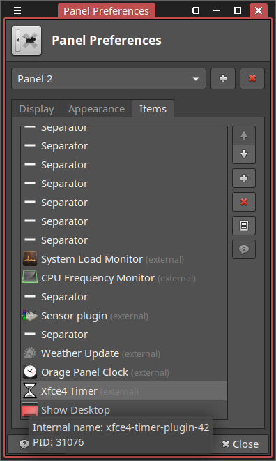The width and height of the screenshot is (276, 461).
Task: Select the Sensor plugin item
Action: (x=124, y=316)
